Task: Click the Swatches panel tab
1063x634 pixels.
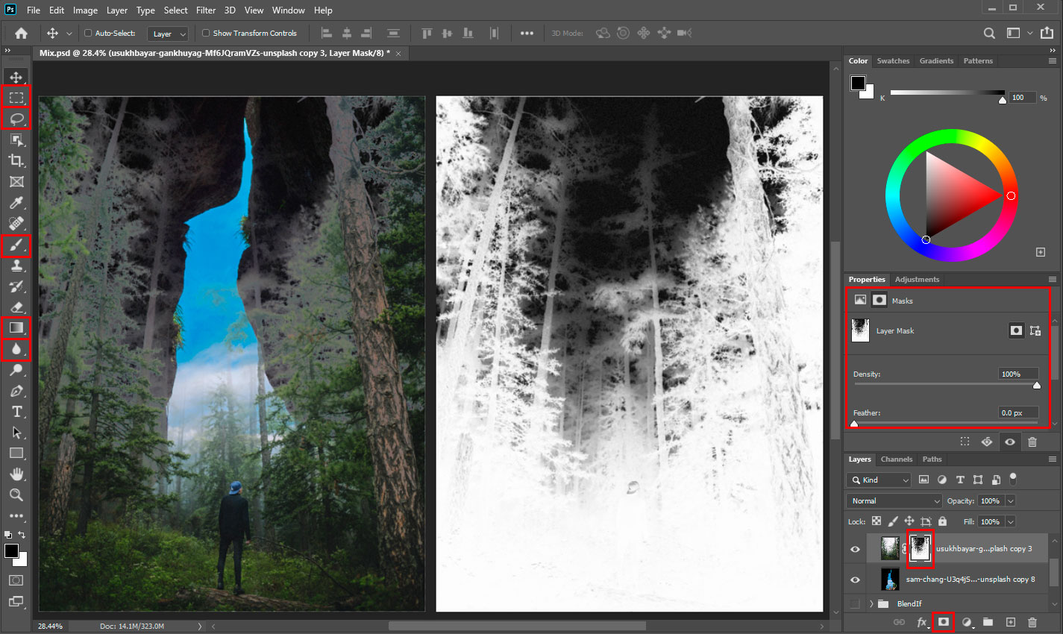Action: coord(893,60)
